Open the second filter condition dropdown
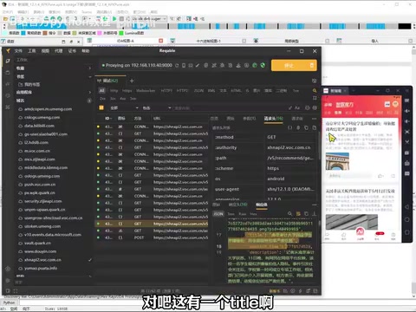The height and width of the screenshot is (312, 416). [156, 107]
